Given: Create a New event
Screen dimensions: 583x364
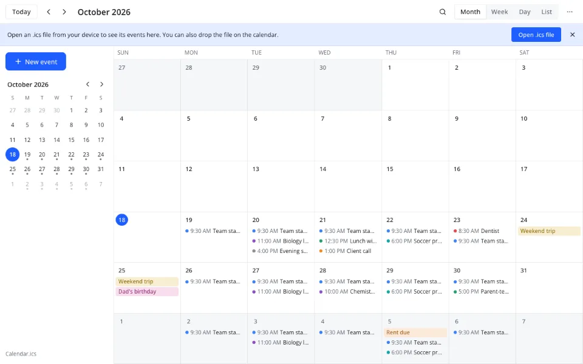Looking at the screenshot, I should tap(36, 61).
